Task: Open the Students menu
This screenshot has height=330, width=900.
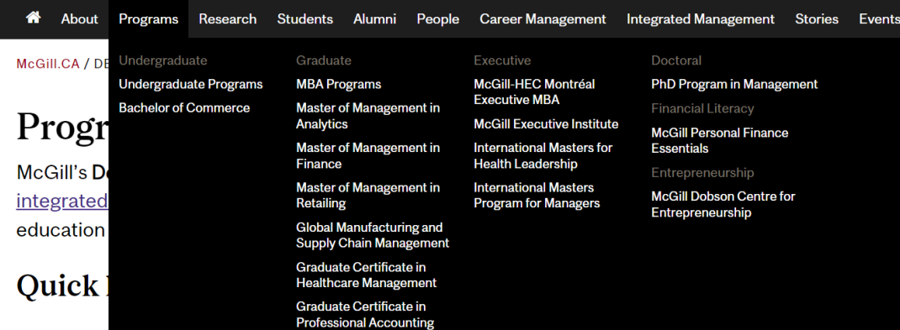Action: 304,19
